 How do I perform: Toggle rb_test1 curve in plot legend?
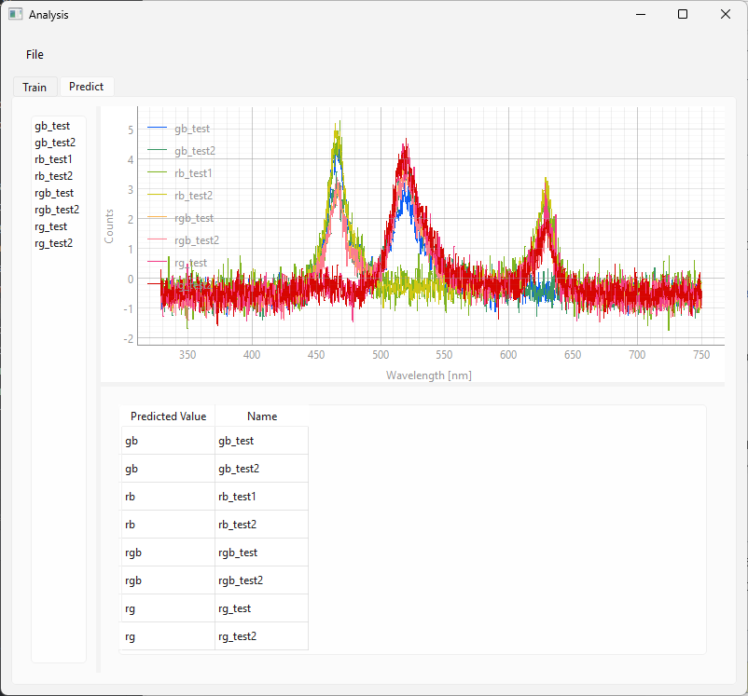(194, 173)
